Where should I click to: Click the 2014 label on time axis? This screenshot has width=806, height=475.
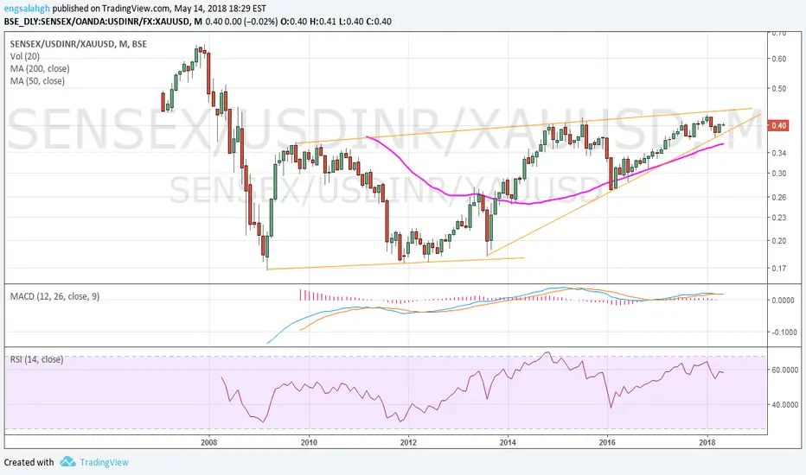pos(508,442)
